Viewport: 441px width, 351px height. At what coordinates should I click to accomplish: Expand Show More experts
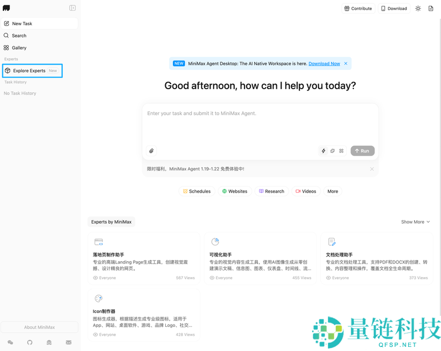415,222
